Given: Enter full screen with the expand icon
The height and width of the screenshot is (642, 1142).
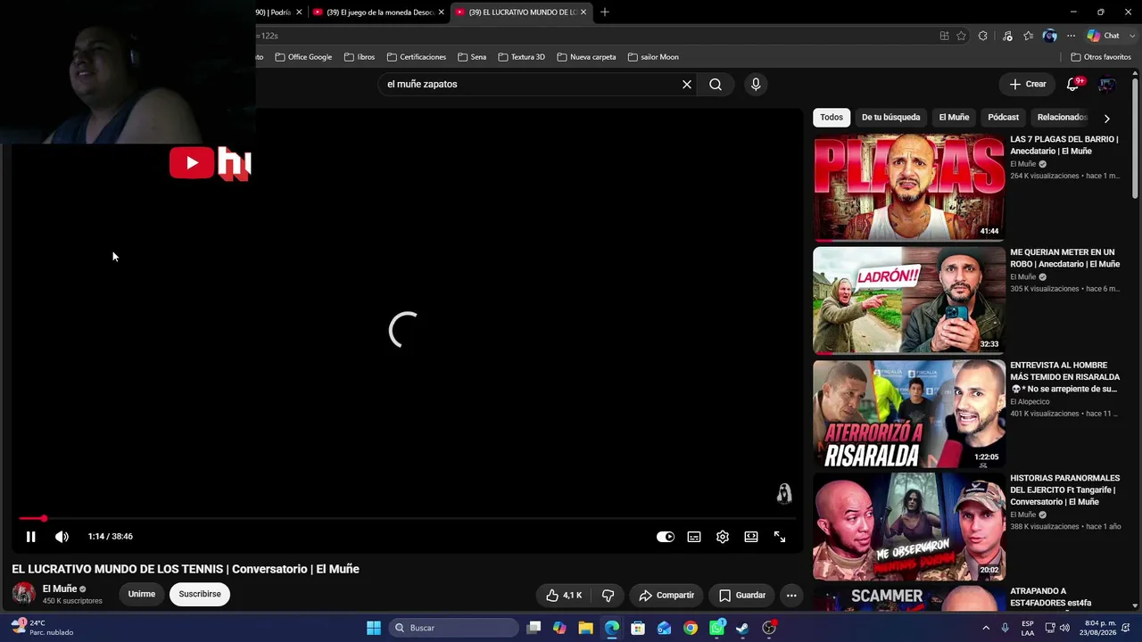Looking at the screenshot, I should (x=780, y=537).
